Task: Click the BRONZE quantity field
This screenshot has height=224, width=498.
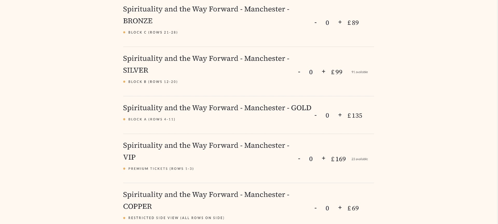Action: [327, 23]
